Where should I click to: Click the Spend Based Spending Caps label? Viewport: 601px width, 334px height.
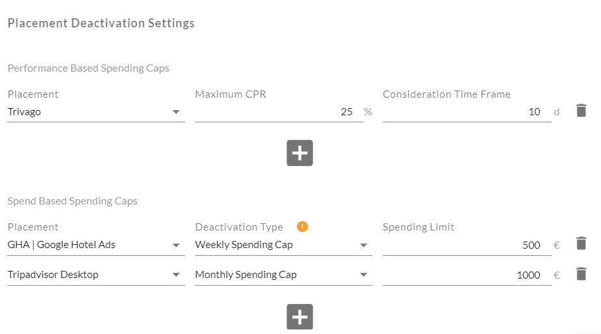[x=73, y=201]
